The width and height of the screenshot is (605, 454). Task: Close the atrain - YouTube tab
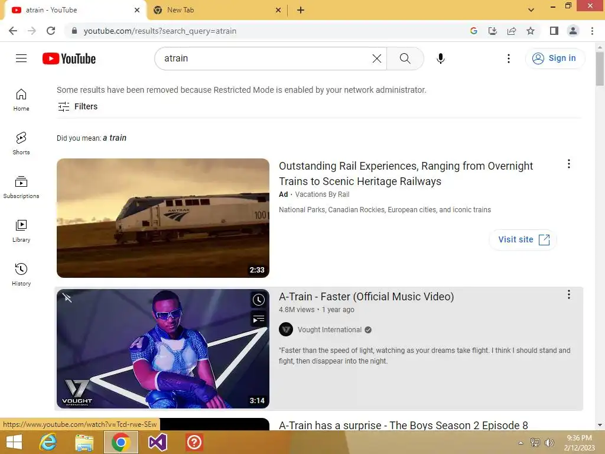[137, 10]
